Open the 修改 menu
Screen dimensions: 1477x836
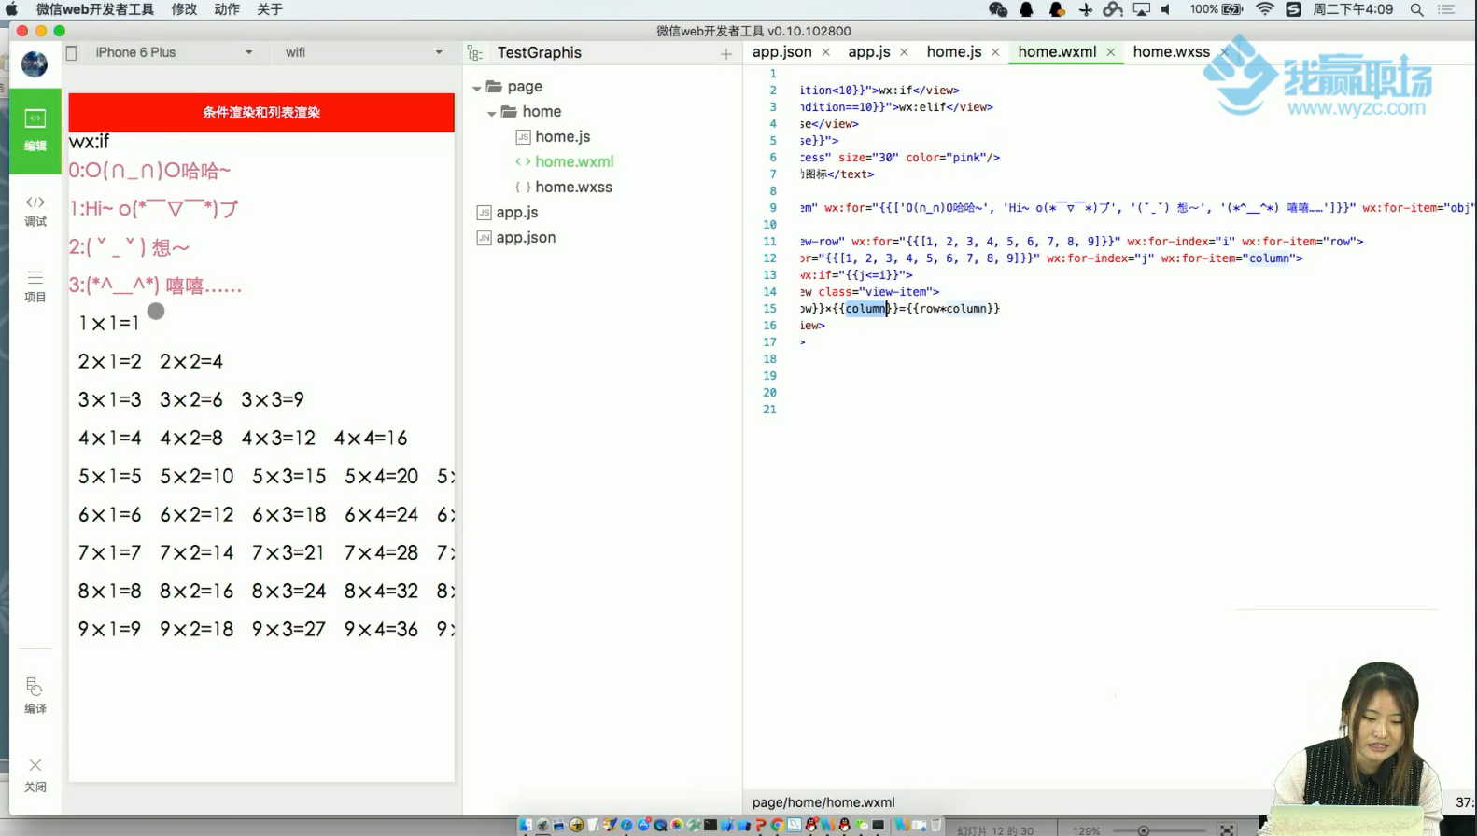pyautogui.click(x=184, y=9)
